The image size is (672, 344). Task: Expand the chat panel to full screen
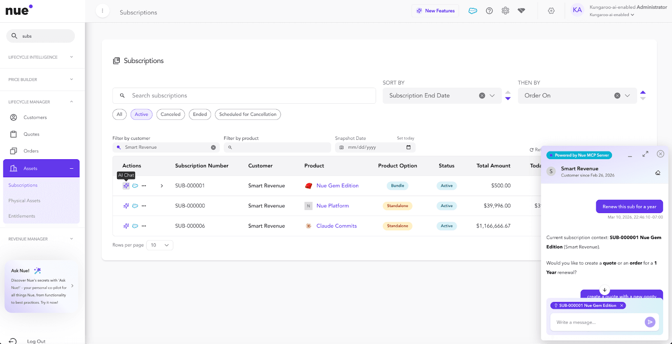pos(645,154)
